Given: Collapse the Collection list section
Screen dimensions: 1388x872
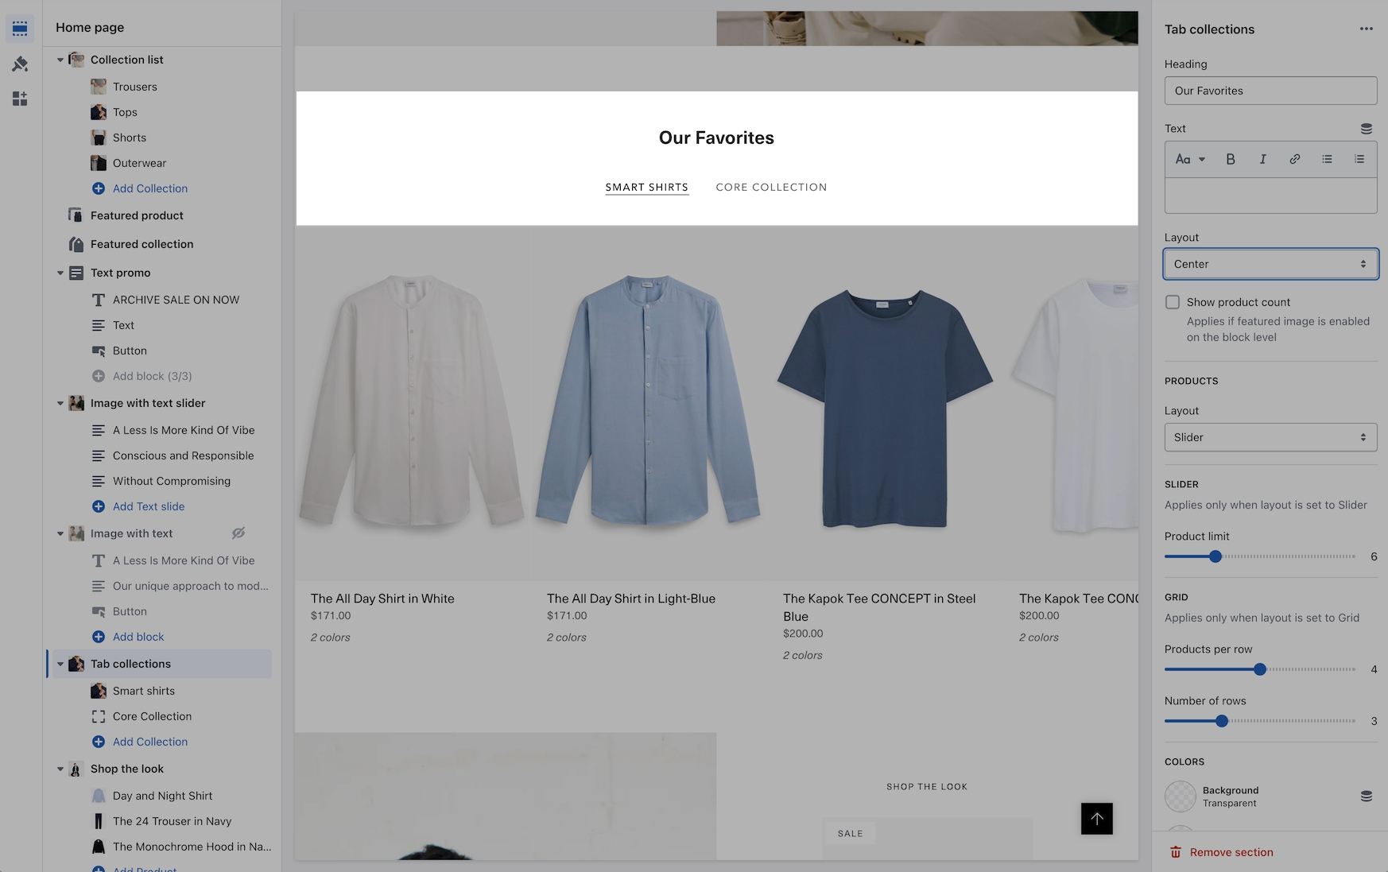Looking at the screenshot, I should [60, 60].
